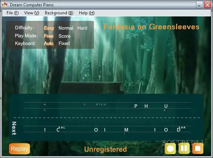Open the Background menu
The width and height of the screenshot is (213, 158).
click(59, 13)
